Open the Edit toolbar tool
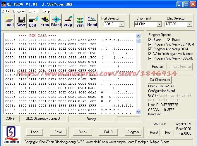Screen dimensions: 197x146 pos(32,21)
